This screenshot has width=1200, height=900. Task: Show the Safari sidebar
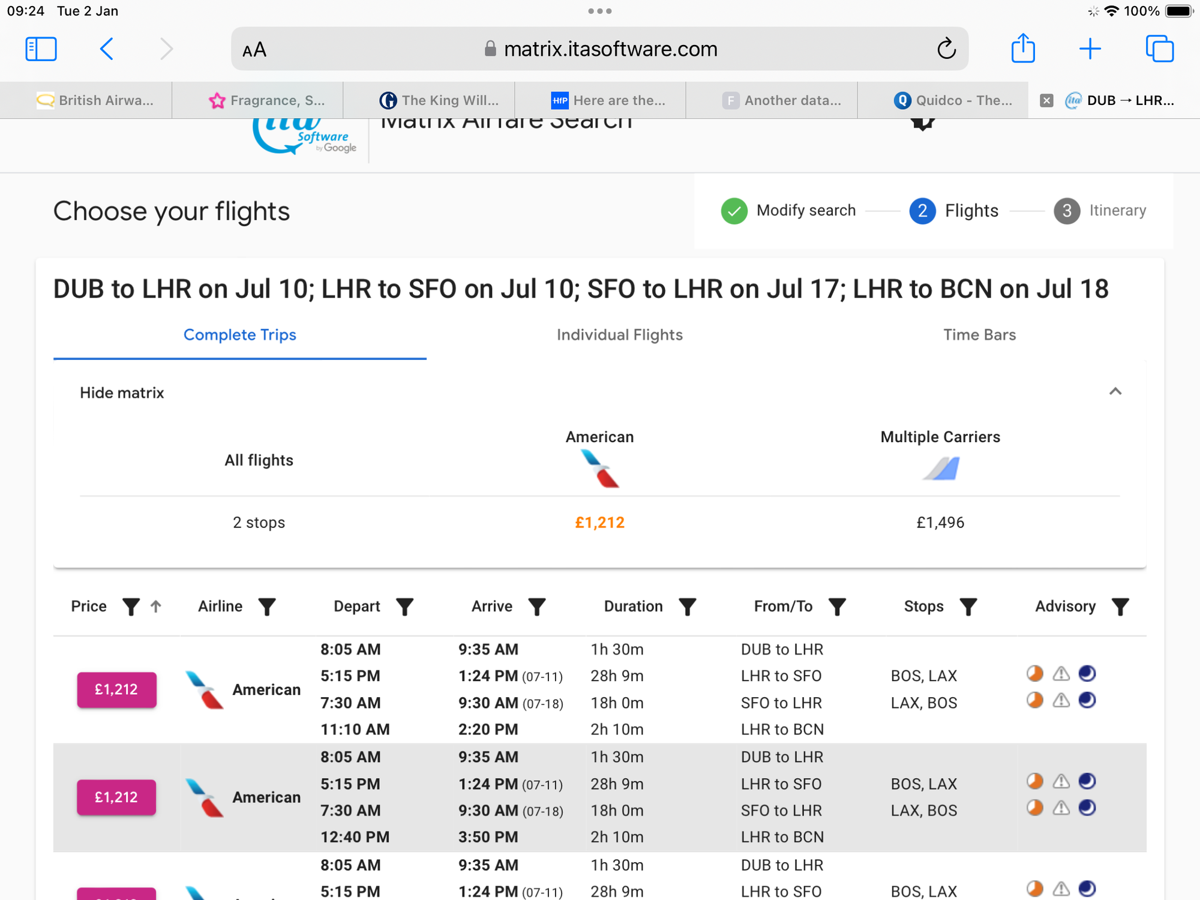(x=41, y=49)
